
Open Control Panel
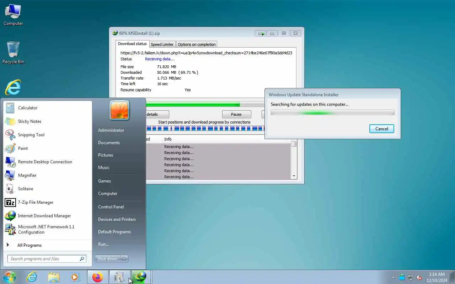click(x=111, y=207)
